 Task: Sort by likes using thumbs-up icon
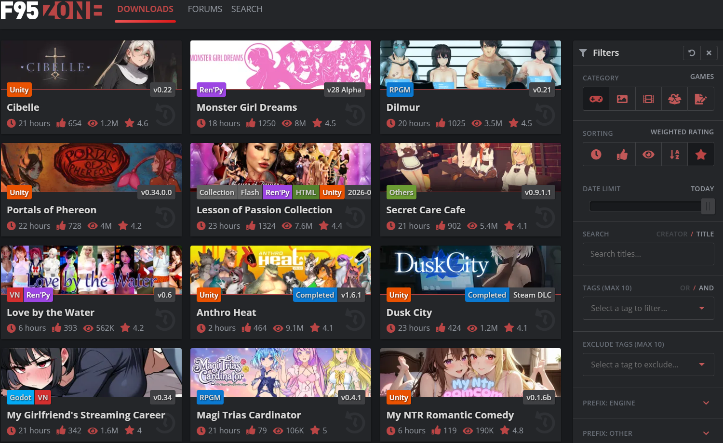click(622, 154)
